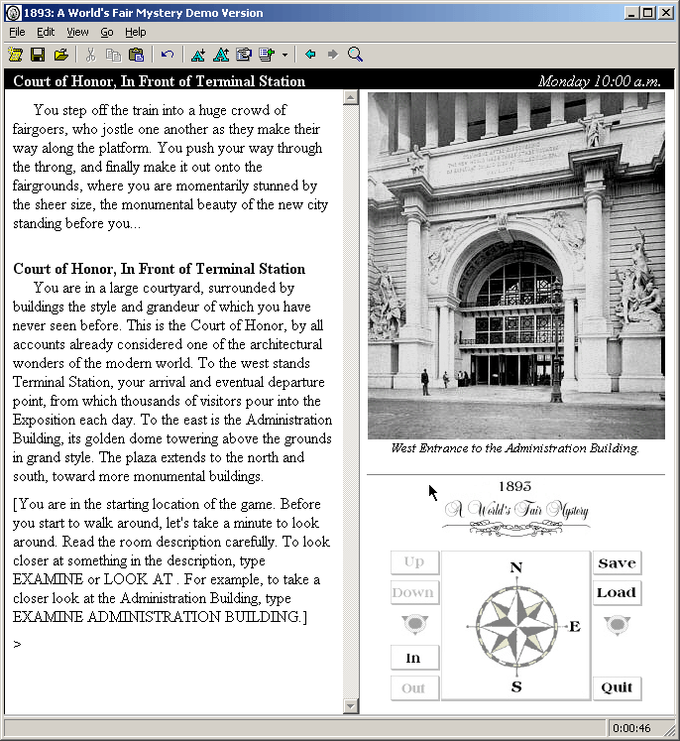Click the Out button

click(x=414, y=688)
